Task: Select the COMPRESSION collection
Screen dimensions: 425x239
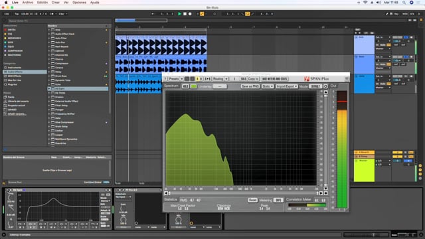Action: pos(15,51)
